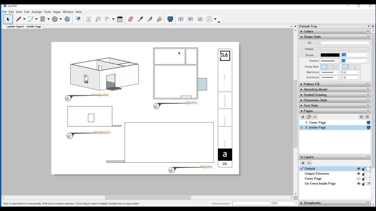Screen dimensions: 376x211
Task: Activate the Offset tool
Action: [x=78, y=19]
